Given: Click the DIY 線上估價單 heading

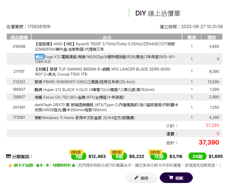Looking at the screenshot, I should pos(158,13).
